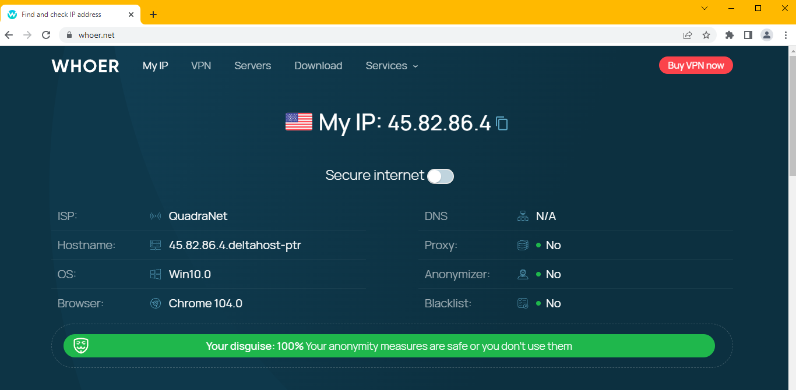Screen dimensions: 796x390
Task: Click the 'Blacklist:' label
Action: click(448, 303)
